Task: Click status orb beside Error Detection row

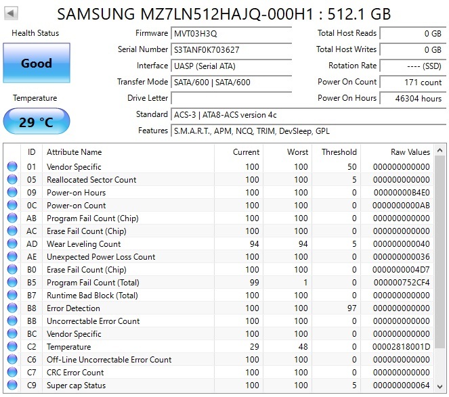Action: tap(12, 308)
